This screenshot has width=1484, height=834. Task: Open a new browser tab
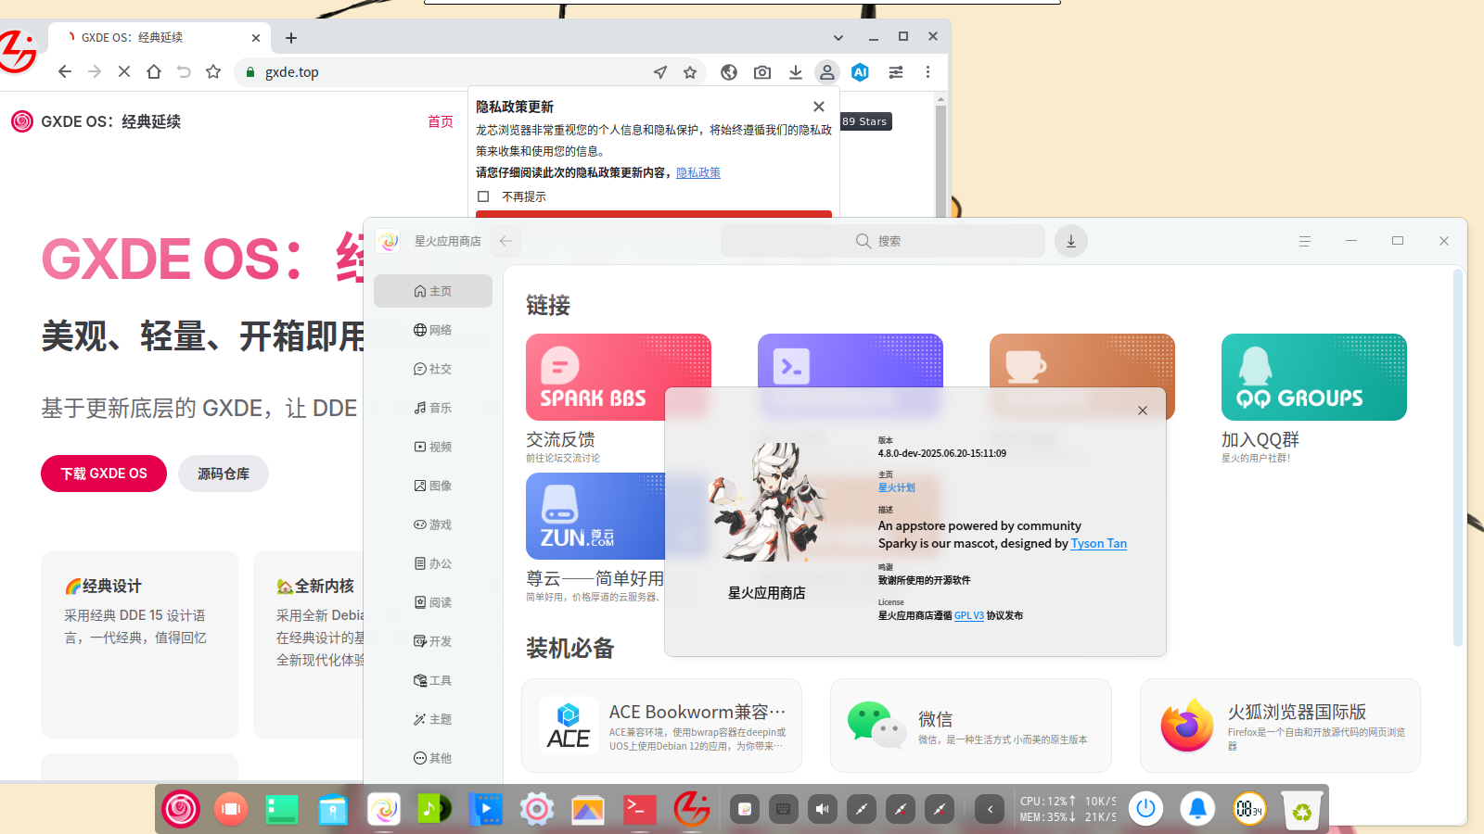291,38
